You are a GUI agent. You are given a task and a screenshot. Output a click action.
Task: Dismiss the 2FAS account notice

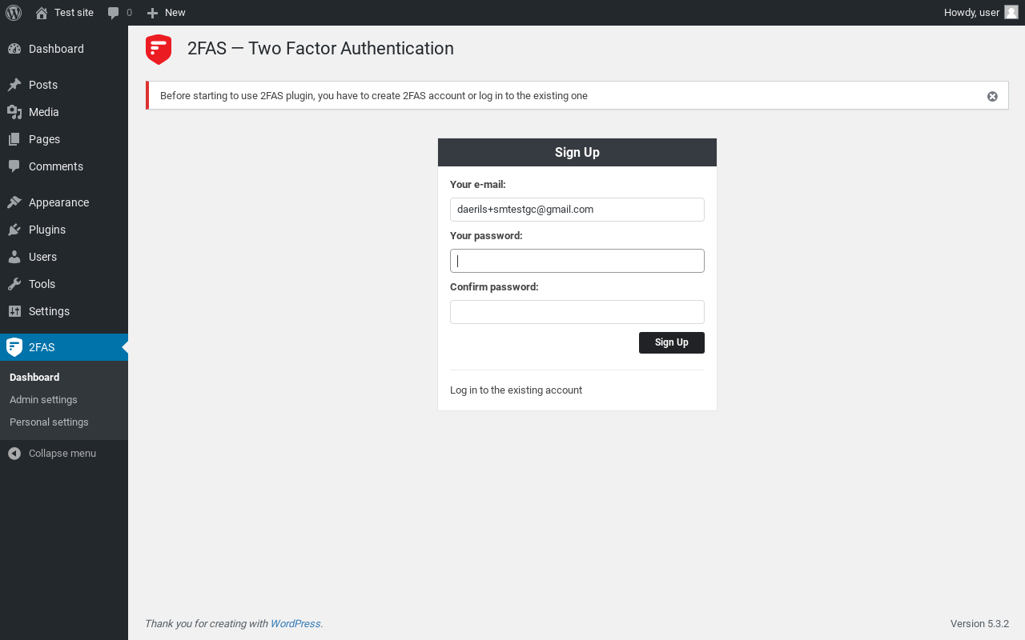[x=992, y=96]
